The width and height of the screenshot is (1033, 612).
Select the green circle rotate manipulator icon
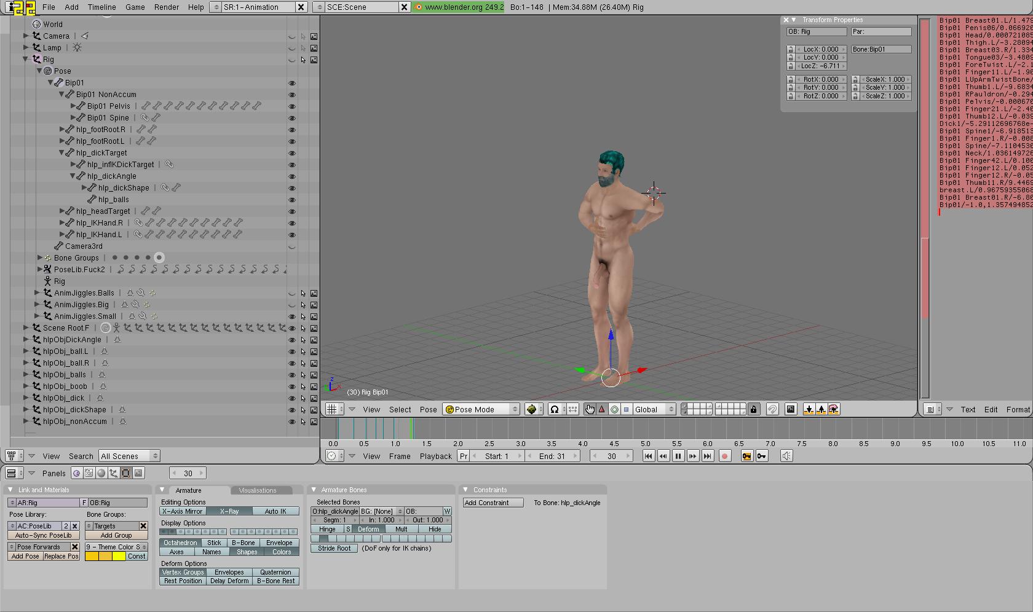614,409
